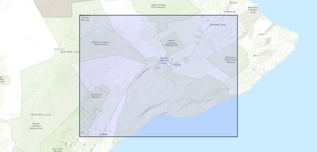This screenshot has height=152, width=317.
Task: Click the 596 m elevation marker
Action: pyautogui.click(x=256, y=55)
